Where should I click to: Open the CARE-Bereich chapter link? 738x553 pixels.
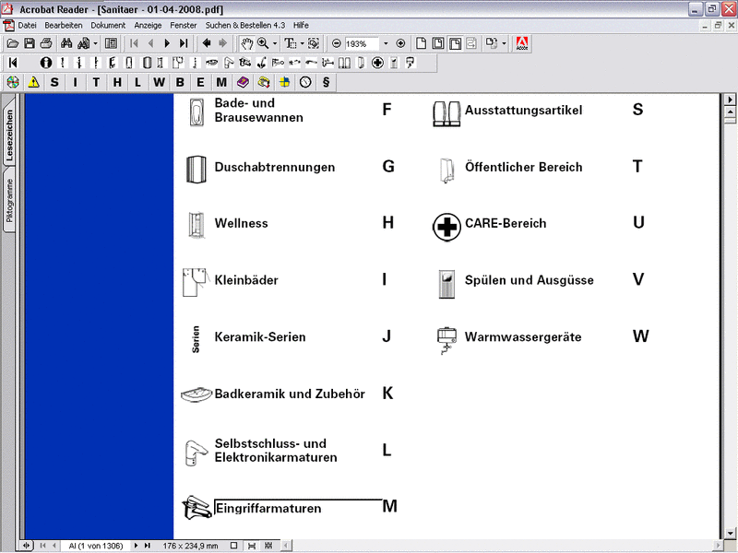(x=506, y=223)
